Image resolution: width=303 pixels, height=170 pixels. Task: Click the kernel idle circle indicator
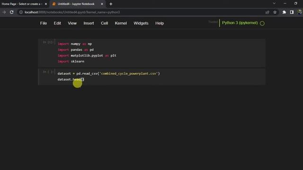(x=262, y=23)
